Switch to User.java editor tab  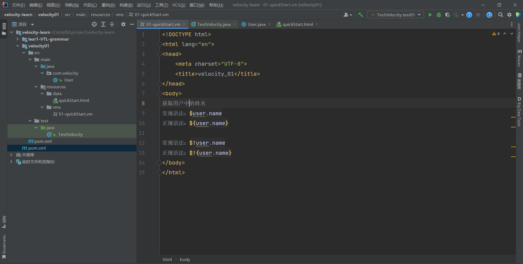pyautogui.click(x=257, y=24)
